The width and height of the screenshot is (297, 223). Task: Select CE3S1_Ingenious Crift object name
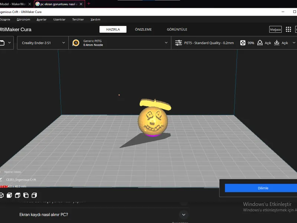tap(21, 180)
